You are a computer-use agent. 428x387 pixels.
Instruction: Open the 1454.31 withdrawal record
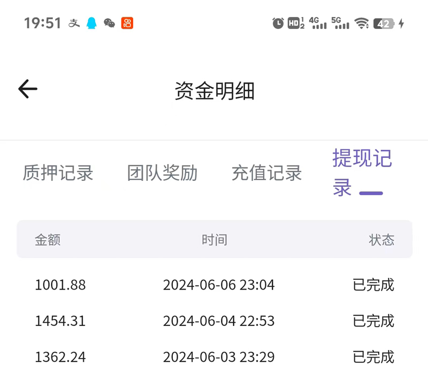click(x=60, y=321)
